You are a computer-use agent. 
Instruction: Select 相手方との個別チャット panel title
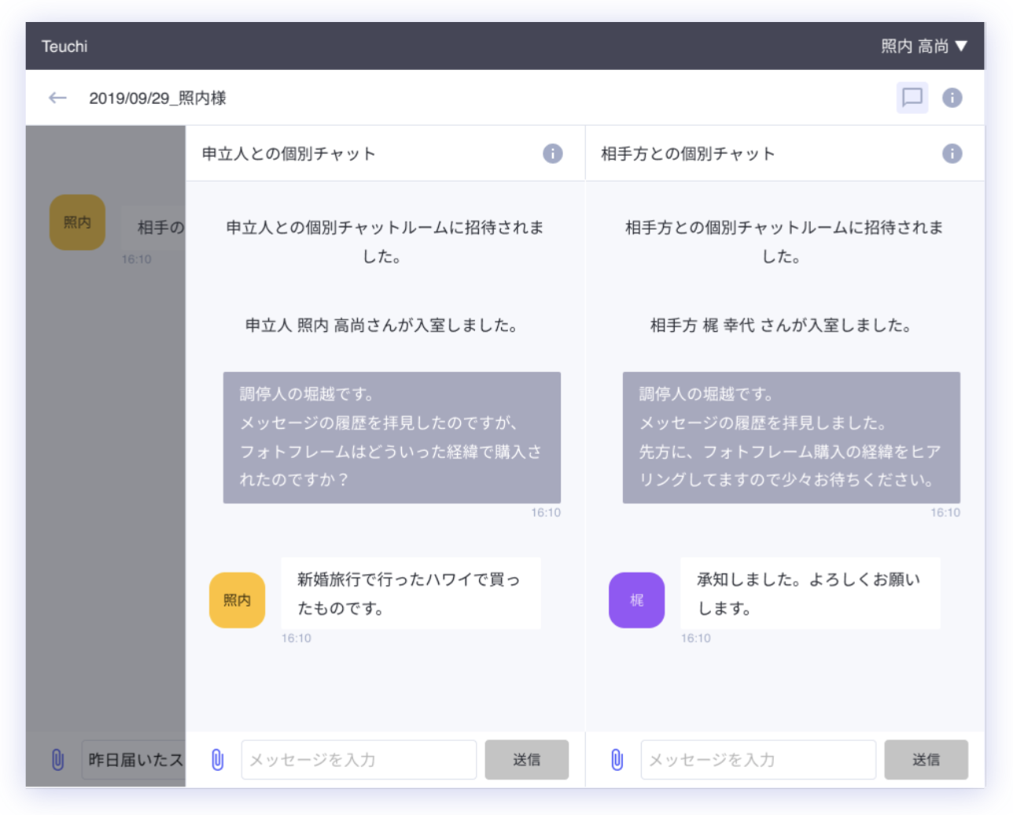(x=688, y=154)
